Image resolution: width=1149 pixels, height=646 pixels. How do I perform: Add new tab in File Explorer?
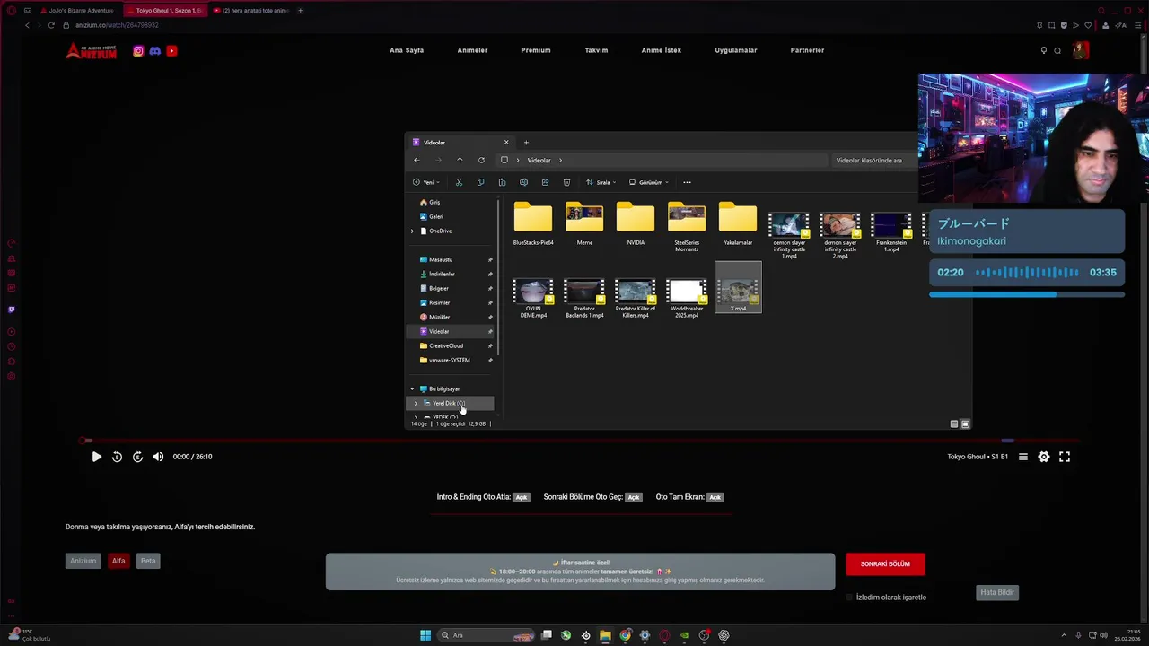tap(526, 143)
